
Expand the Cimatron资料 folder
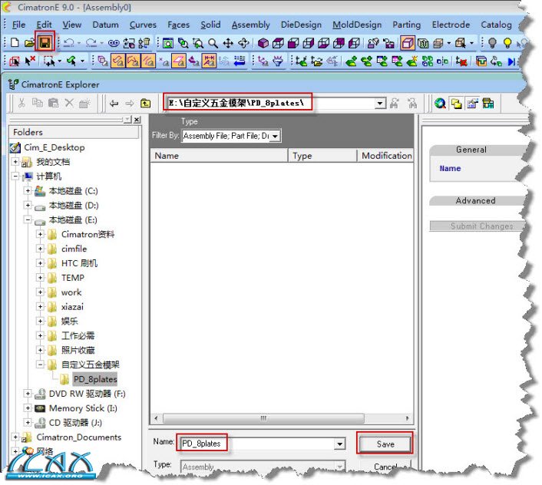(41, 234)
